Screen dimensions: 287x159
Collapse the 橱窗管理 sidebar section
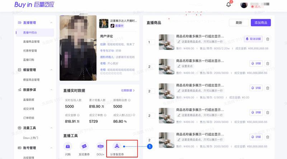coord(51,70)
